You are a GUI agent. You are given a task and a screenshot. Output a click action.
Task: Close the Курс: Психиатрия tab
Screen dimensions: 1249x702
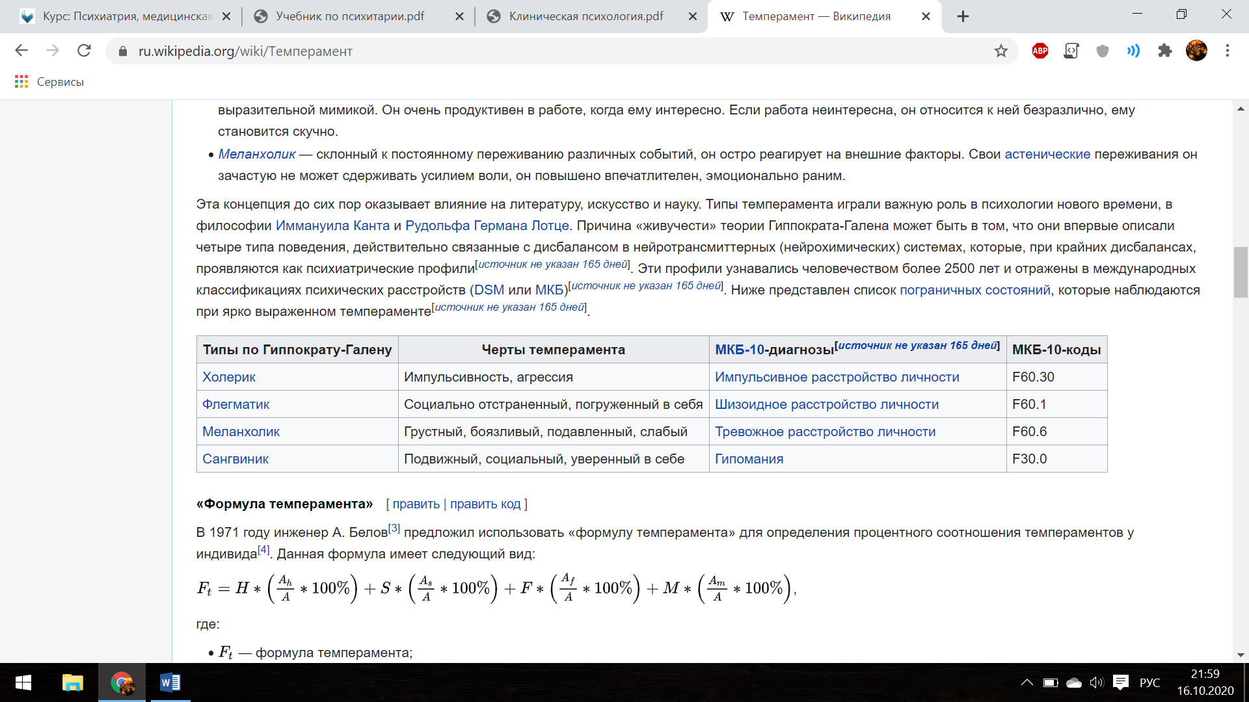(226, 16)
